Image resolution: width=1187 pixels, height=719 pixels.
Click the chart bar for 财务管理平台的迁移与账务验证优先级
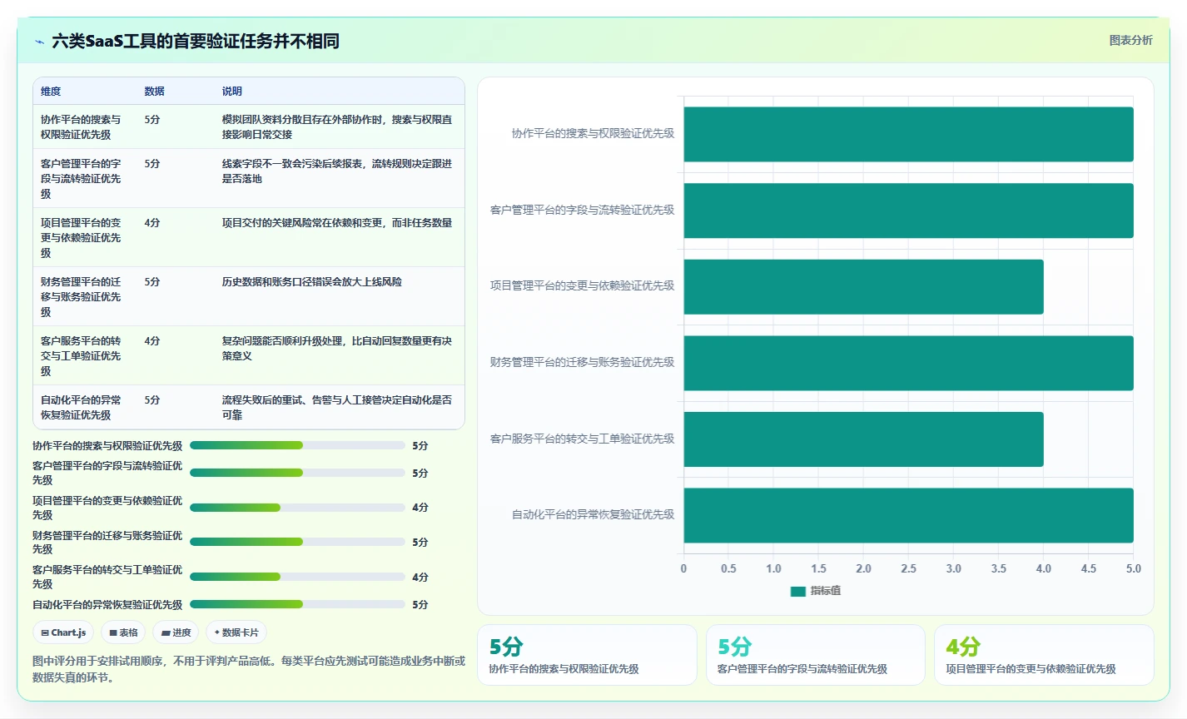click(908, 363)
